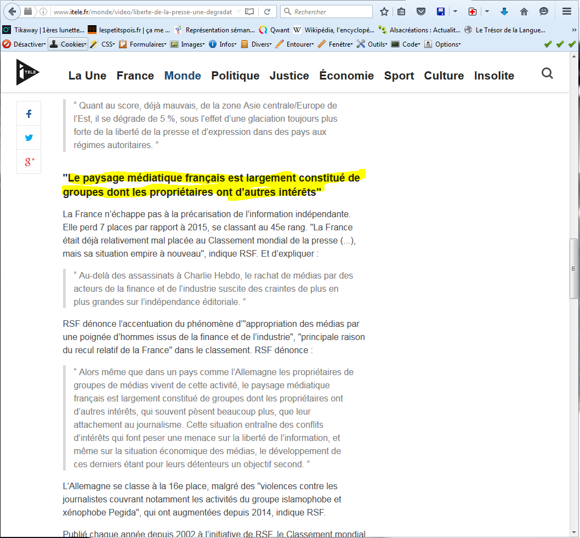Go to the Politique section
The height and width of the screenshot is (538, 580).
(235, 76)
